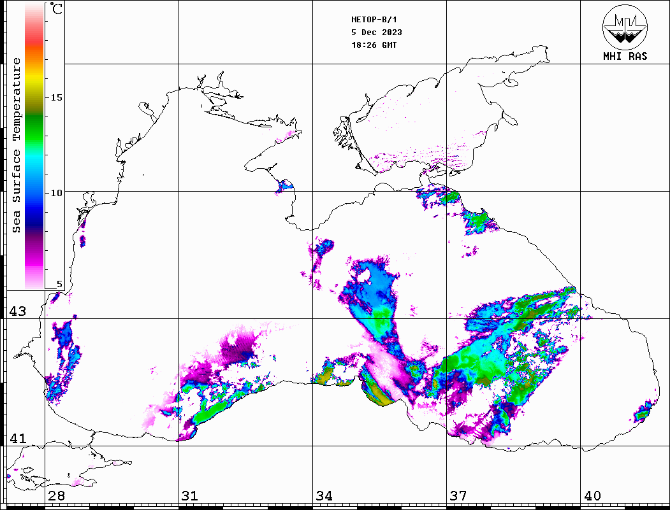This screenshot has width=670, height=510.
Task: Click the longitude label 34
Action: coord(324,496)
